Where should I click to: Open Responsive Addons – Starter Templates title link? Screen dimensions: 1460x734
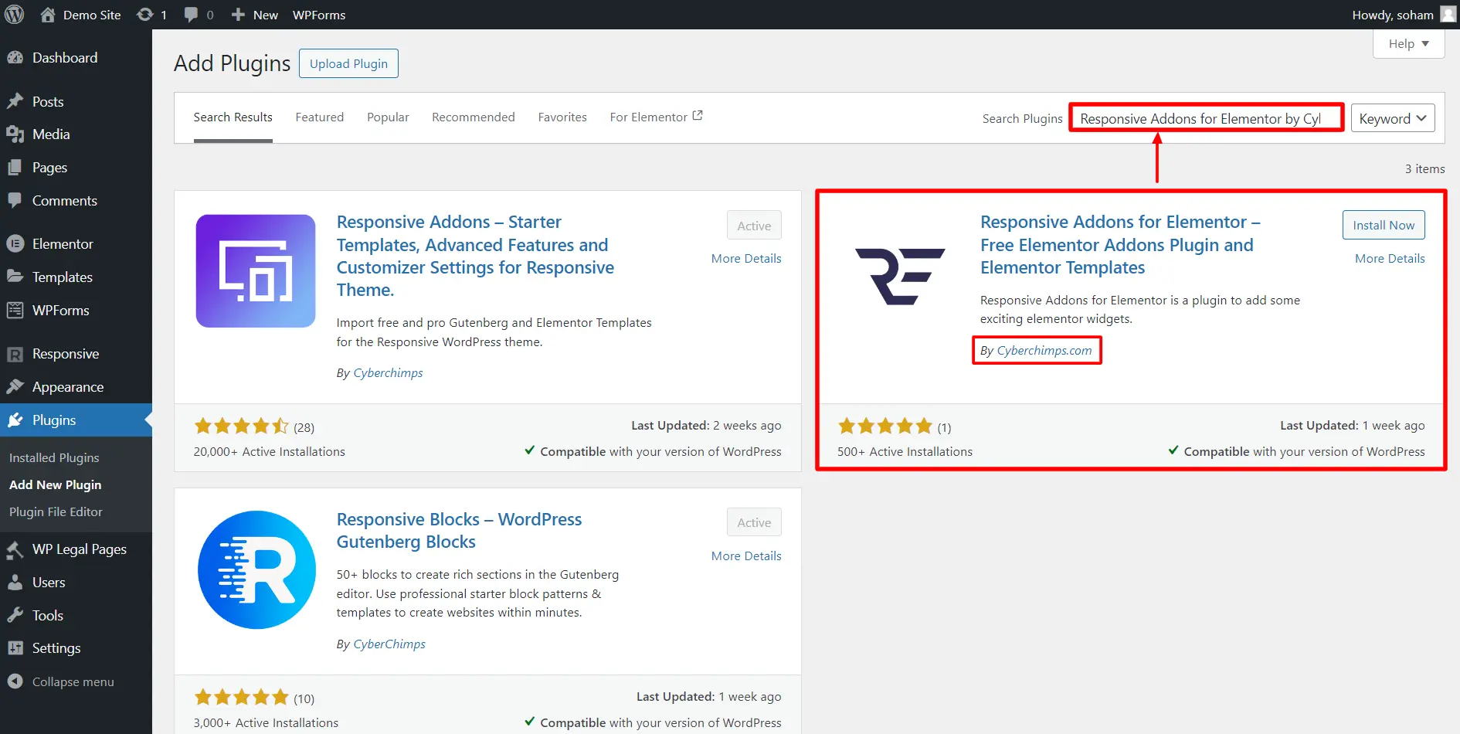(x=475, y=256)
